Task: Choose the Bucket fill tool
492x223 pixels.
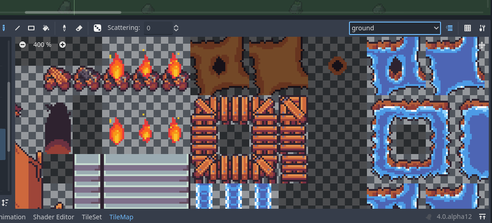Action: 46,28
